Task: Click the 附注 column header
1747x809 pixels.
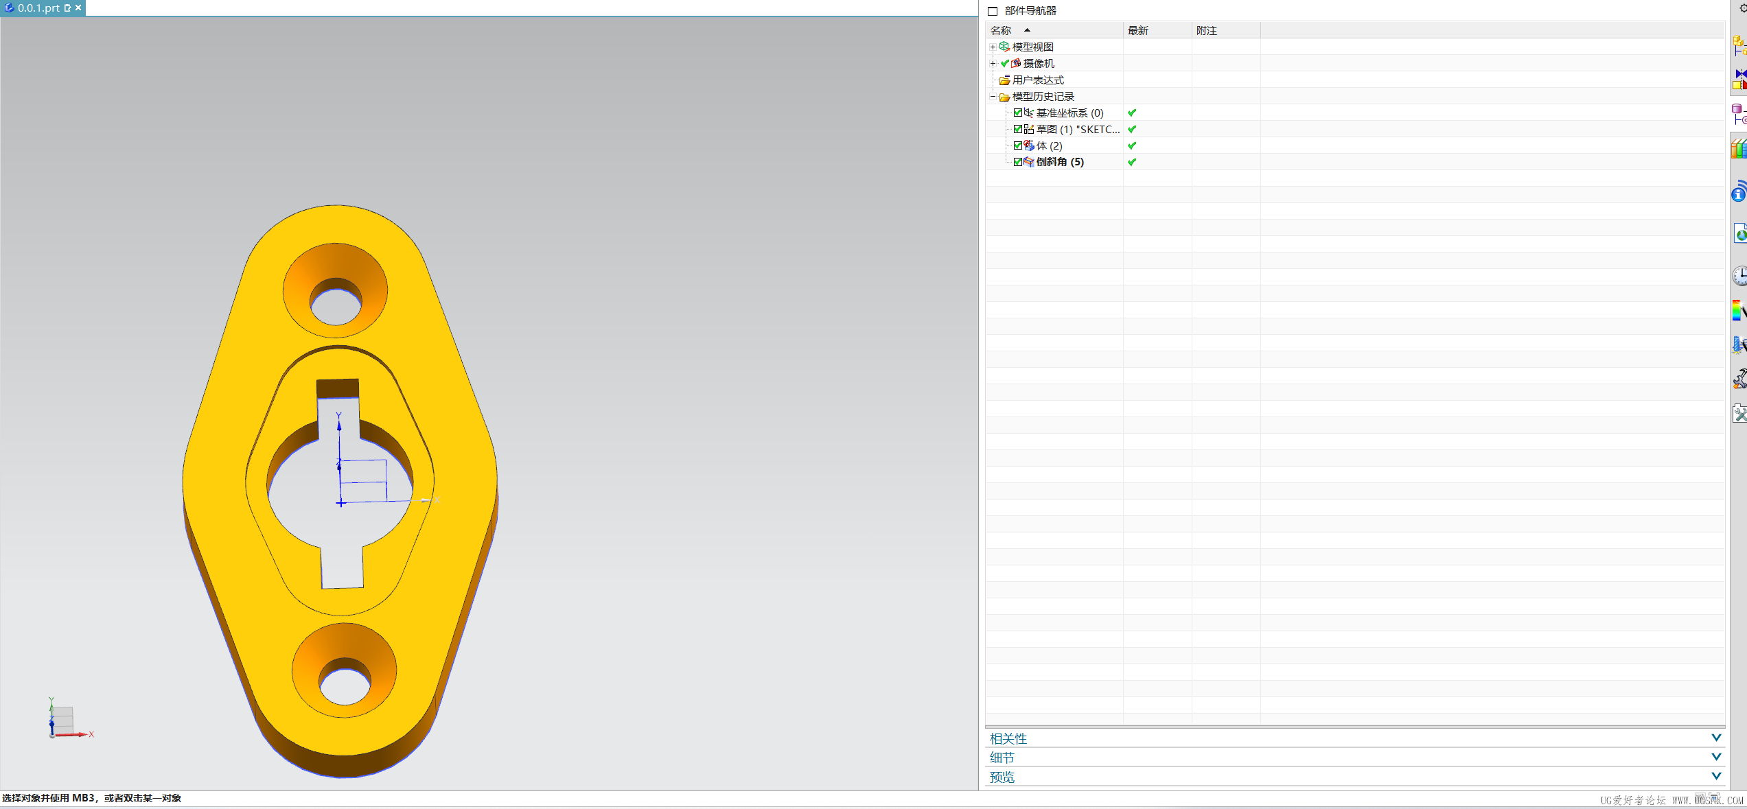Action: (1226, 30)
